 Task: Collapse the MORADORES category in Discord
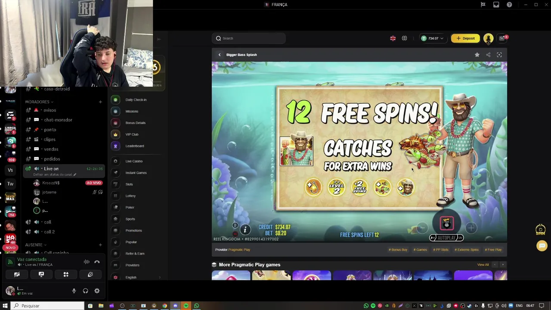[x=39, y=102]
